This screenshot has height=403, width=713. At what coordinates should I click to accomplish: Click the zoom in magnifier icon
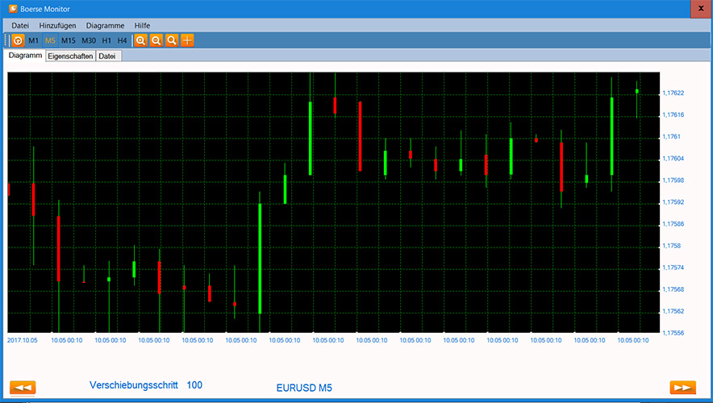click(140, 40)
